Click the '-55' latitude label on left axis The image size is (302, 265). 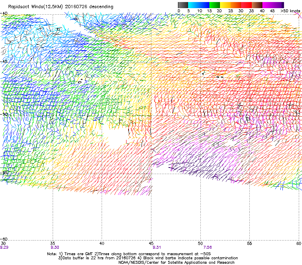click(x=4, y=172)
